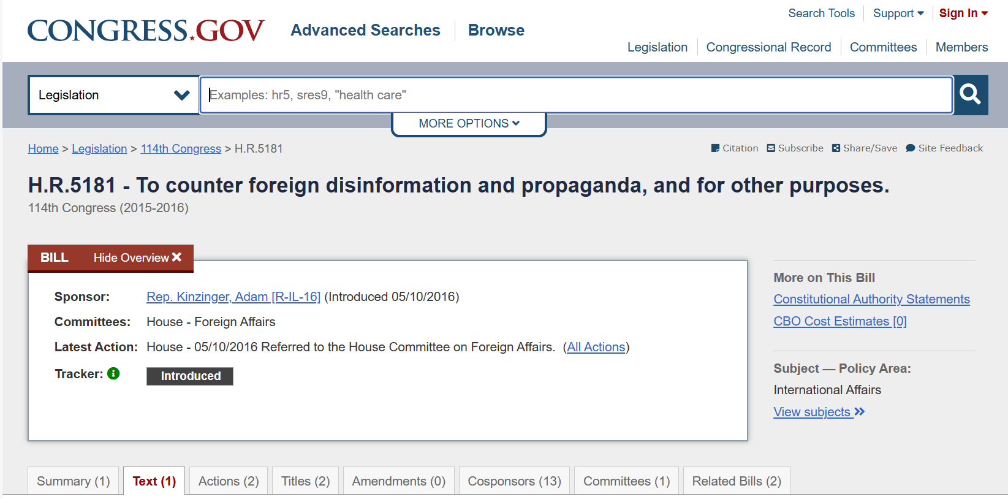Click the green Tracker info icon
The height and width of the screenshot is (499, 1008).
click(113, 373)
